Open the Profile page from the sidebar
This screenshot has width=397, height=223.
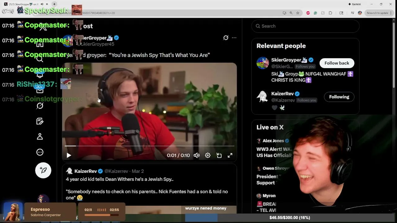[x=40, y=137]
